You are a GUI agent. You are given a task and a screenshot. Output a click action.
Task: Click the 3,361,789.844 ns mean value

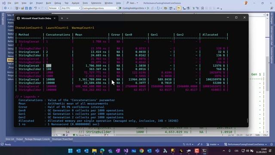pyautogui.click(x=92, y=79)
